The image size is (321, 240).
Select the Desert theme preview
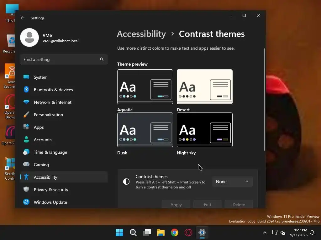coord(204,87)
